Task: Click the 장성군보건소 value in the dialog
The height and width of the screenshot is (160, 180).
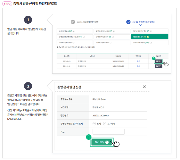Action: point(98,107)
